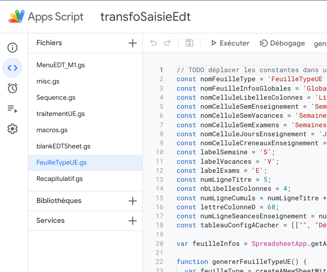This screenshot has height=272, width=327.
Task: Click the value 5 on line 13
Action: pyautogui.click(x=265, y=180)
